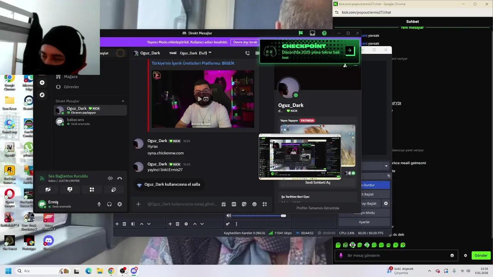Open more options on Oguz_Dark profile
The height and width of the screenshot is (277, 493).
[x=355, y=65]
